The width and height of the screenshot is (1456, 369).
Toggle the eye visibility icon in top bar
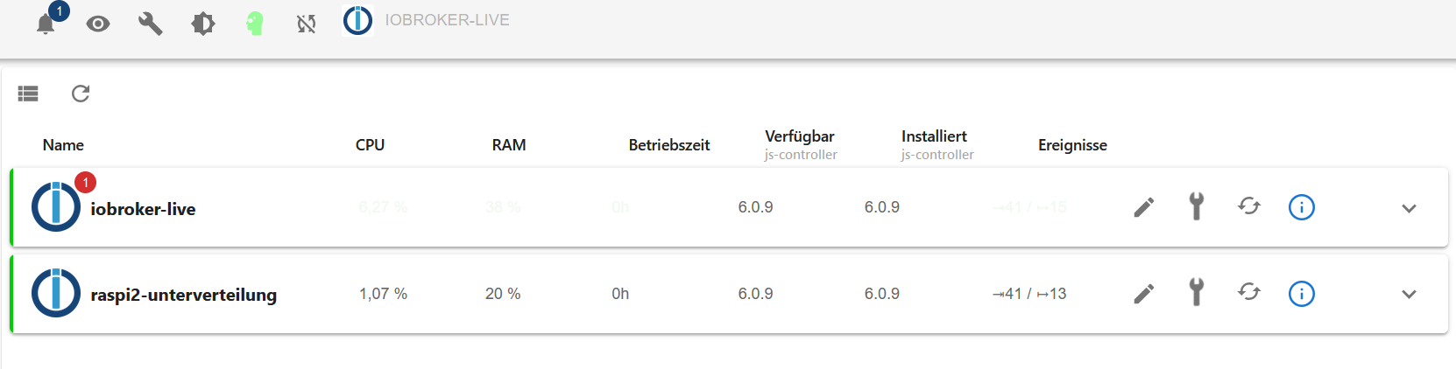[98, 24]
